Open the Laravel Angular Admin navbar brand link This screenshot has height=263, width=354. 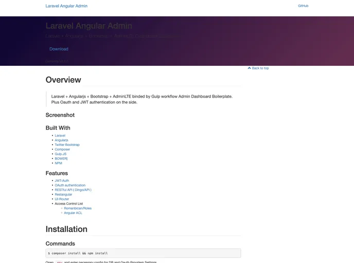66,6
